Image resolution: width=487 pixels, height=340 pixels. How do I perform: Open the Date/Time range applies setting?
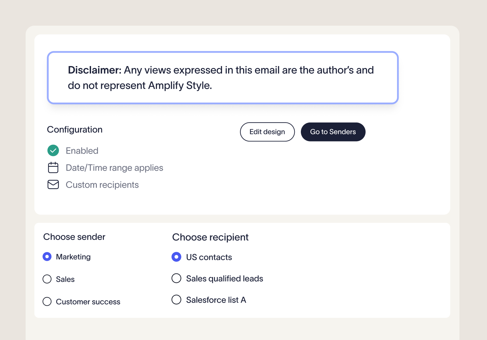coord(114,167)
